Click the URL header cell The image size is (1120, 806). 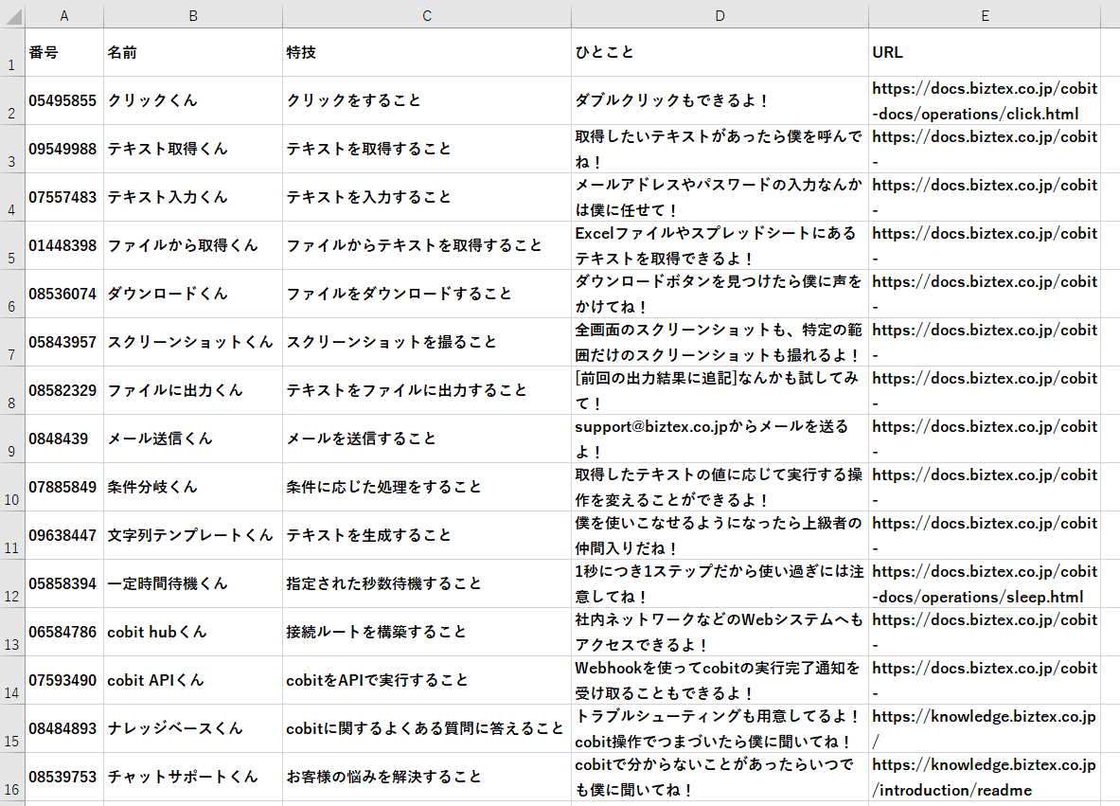pos(985,52)
